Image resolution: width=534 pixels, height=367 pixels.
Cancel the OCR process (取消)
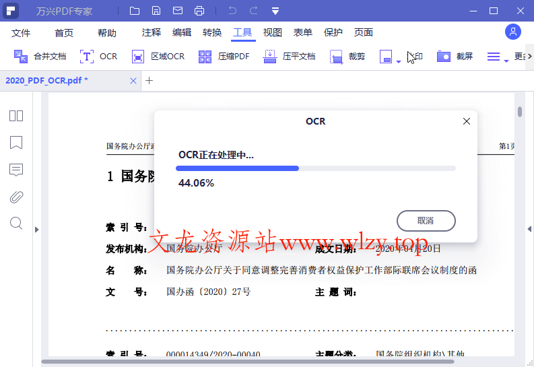[426, 221]
